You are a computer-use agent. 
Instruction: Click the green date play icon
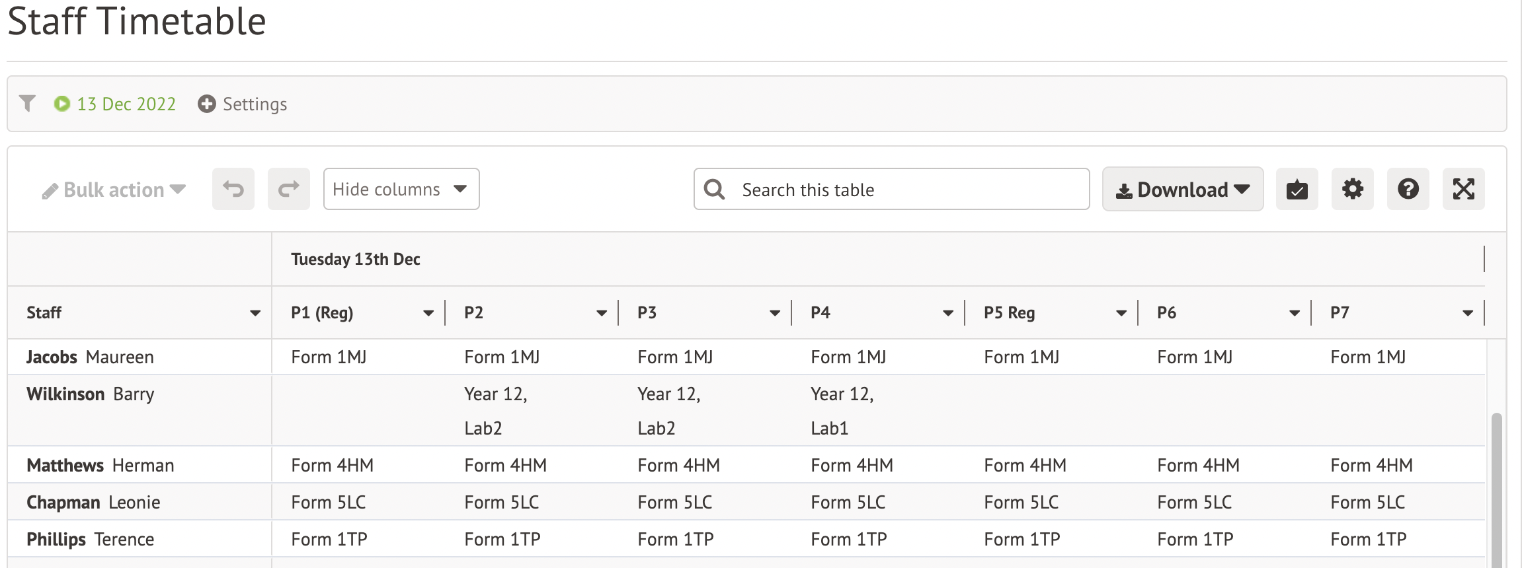[62, 104]
